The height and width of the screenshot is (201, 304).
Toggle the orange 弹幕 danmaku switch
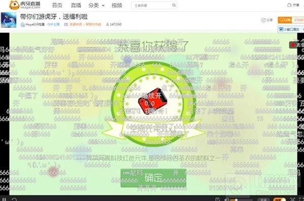pyautogui.click(x=279, y=199)
